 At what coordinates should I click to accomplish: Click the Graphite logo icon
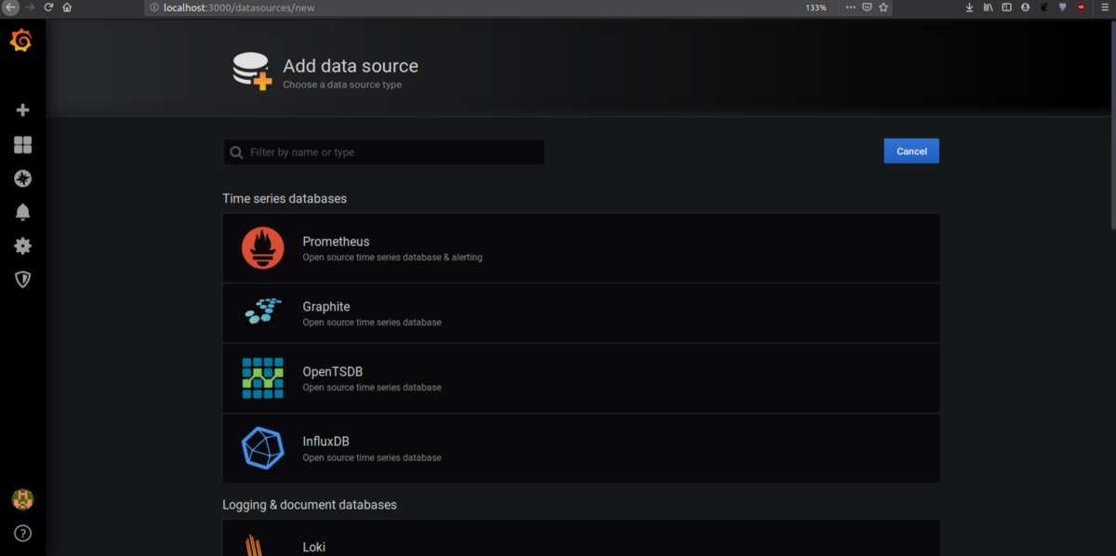pos(263,312)
